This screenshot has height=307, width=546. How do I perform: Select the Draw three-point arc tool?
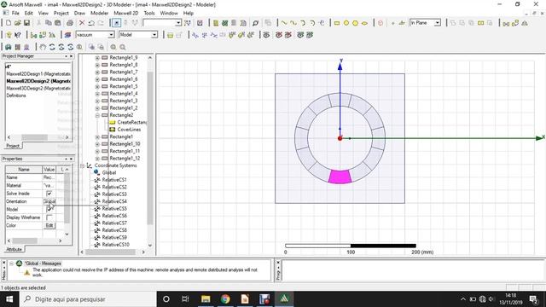(303, 23)
